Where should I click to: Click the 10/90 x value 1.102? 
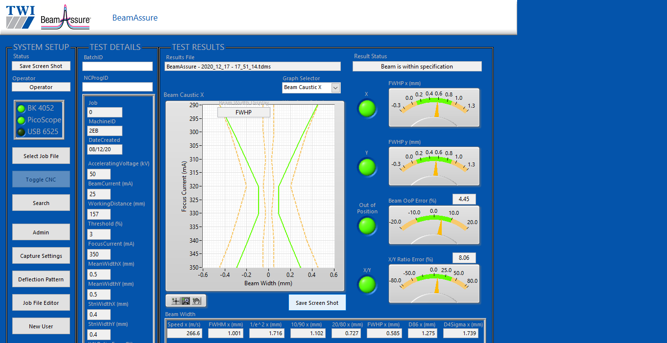(x=308, y=333)
